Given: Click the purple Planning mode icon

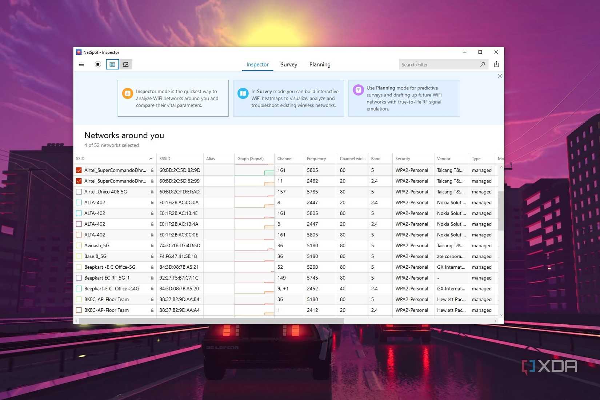Looking at the screenshot, I should point(358,90).
